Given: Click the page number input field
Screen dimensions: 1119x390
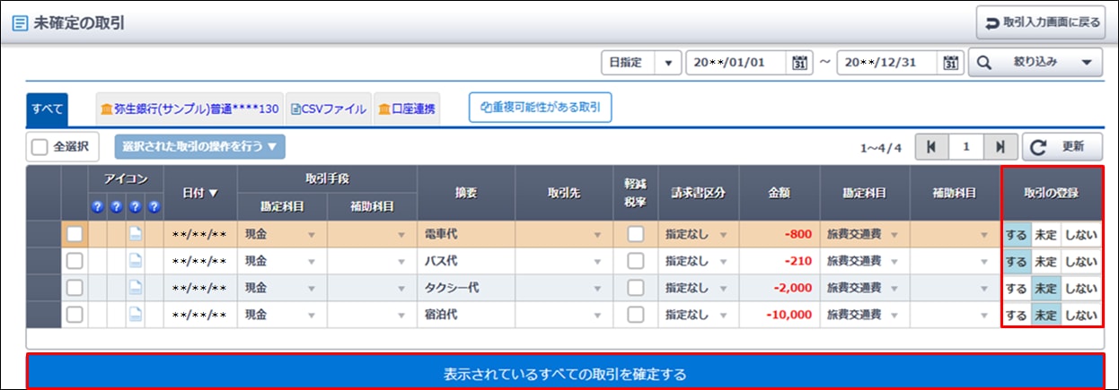Looking at the screenshot, I should [965, 146].
